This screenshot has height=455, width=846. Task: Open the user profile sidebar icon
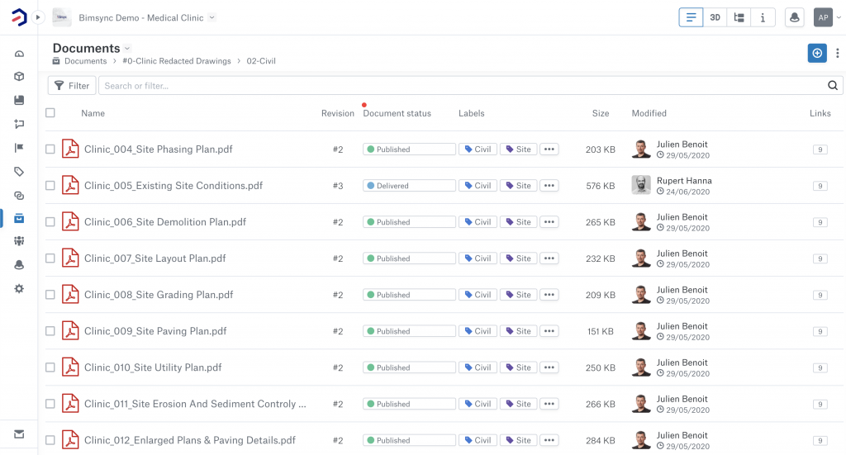point(19,265)
